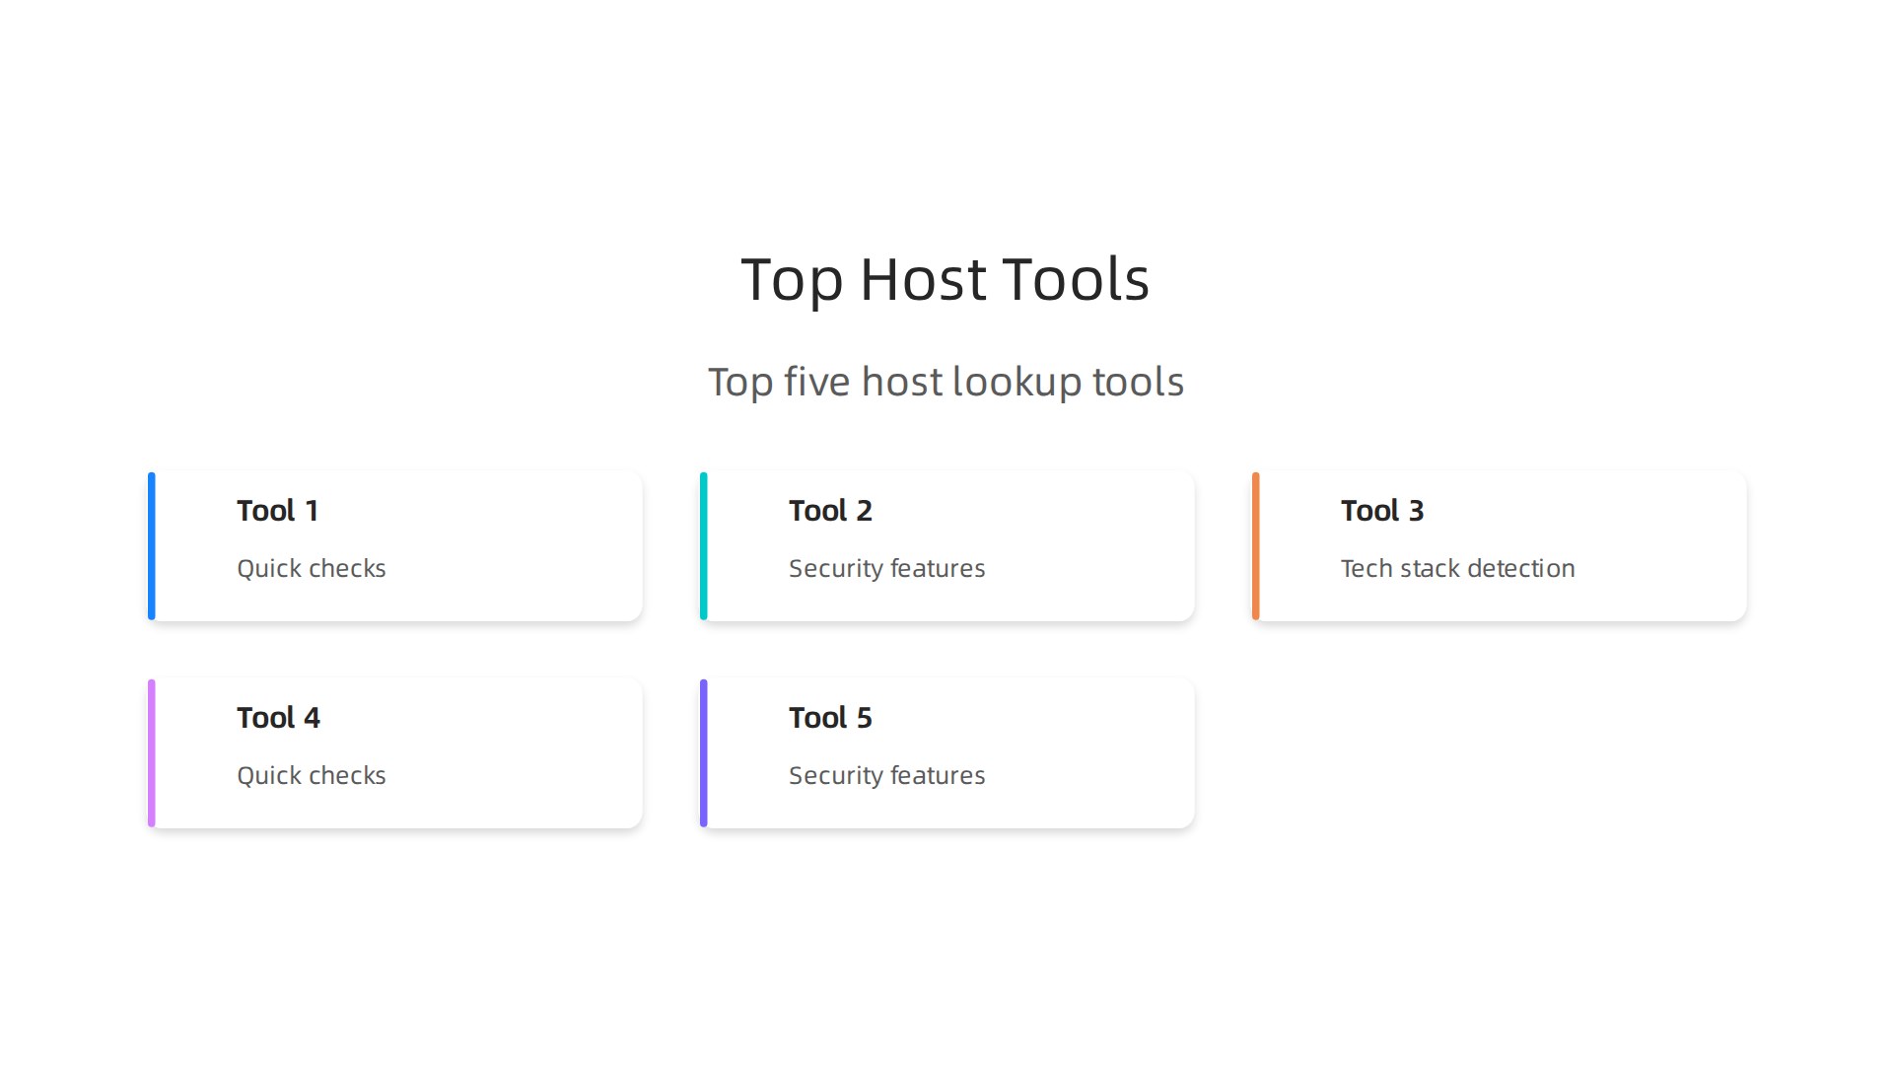
Task: Click 'Quick checks' under Tool 1
Action: coord(312,569)
